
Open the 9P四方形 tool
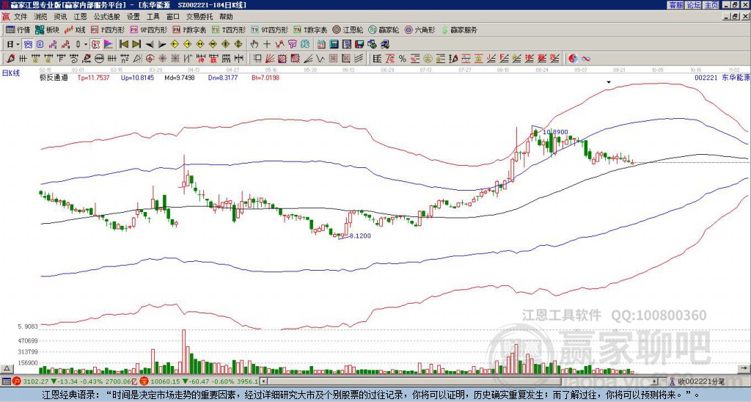point(148,29)
